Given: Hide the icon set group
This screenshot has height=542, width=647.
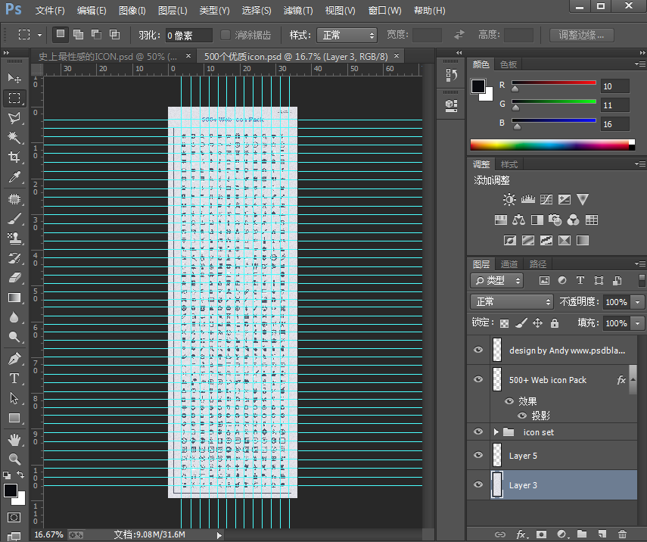Looking at the screenshot, I should point(477,432).
